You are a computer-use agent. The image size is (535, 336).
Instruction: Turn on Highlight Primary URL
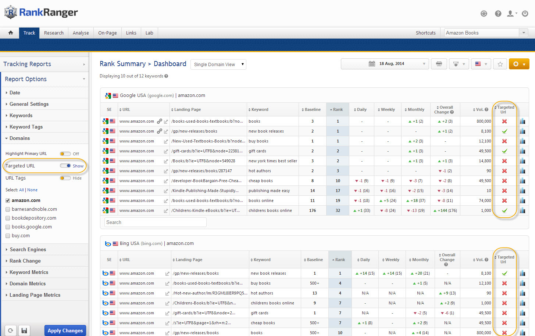point(65,154)
